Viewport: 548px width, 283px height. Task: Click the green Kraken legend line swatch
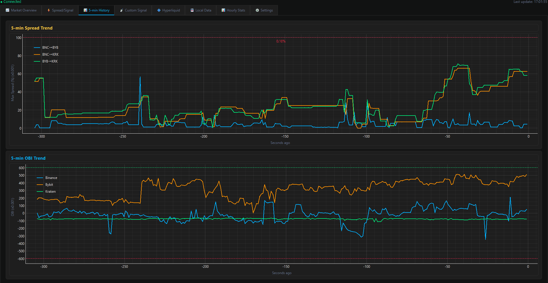pos(40,192)
